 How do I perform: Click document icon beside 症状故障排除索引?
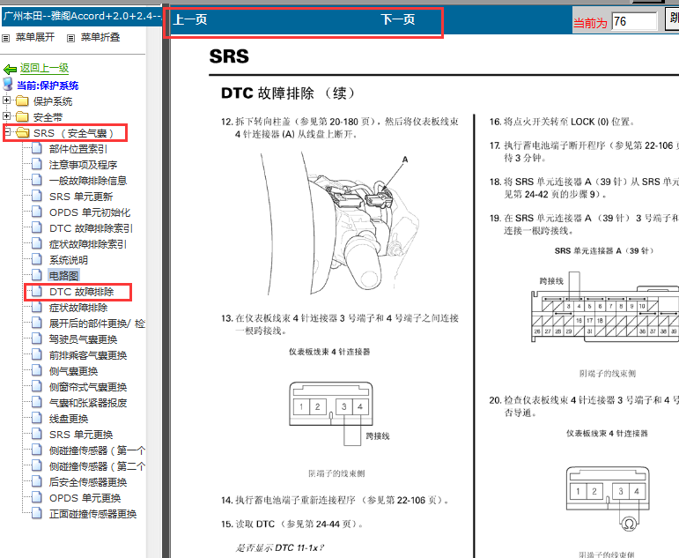pyautogui.click(x=37, y=244)
